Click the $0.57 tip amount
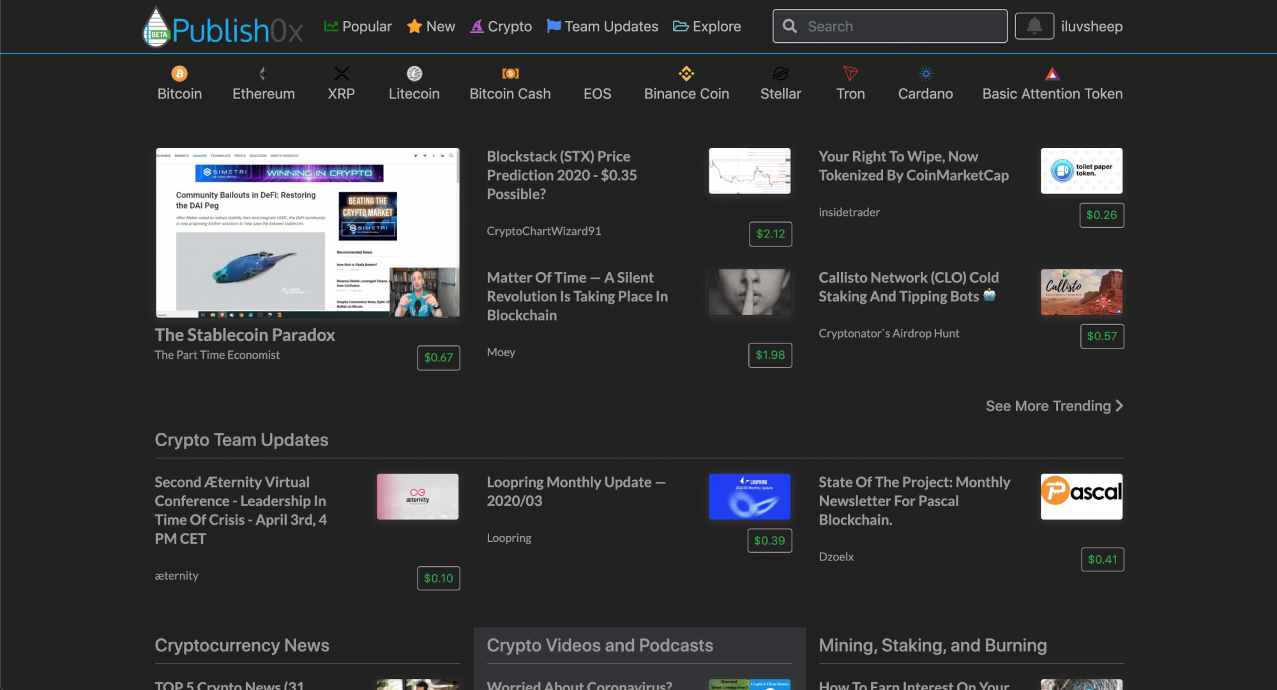1277x690 pixels. (x=1102, y=336)
